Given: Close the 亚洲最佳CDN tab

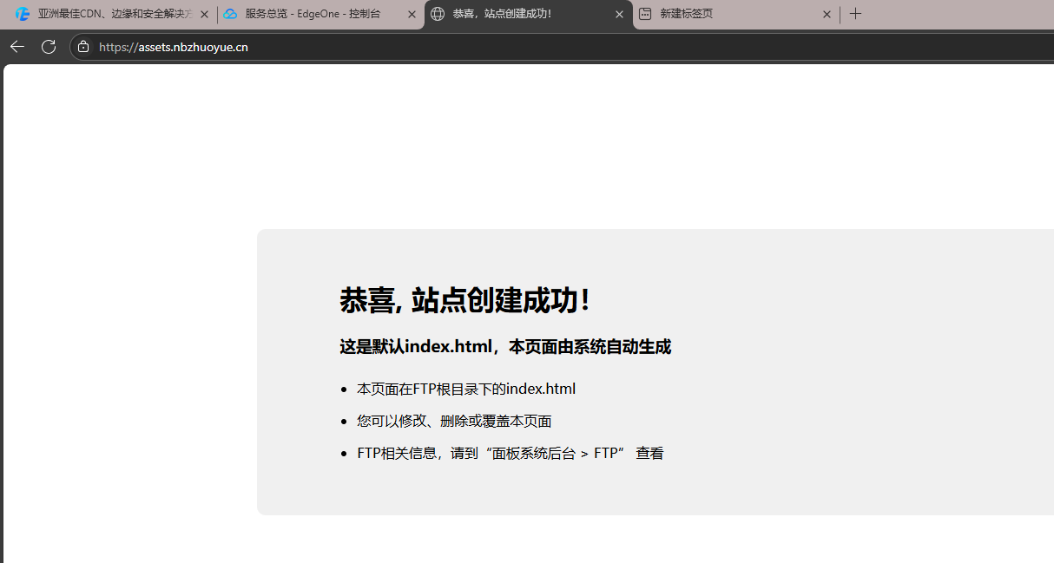Looking at the screenshot, I should (204, 14).
